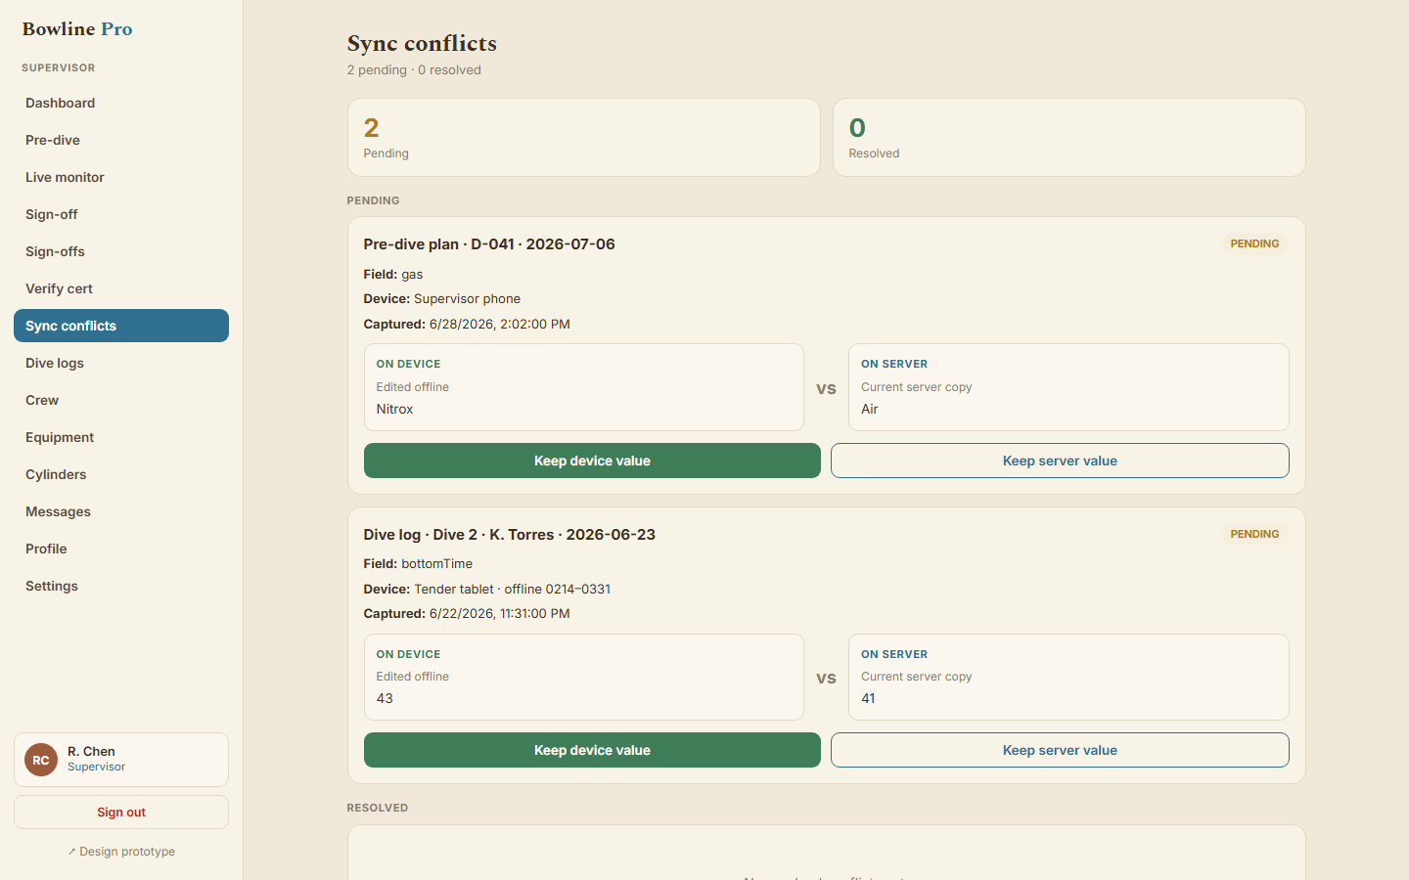The image size is (1409, 880).
Task: Open the Profile page
Action: click(x=121, y=549)
